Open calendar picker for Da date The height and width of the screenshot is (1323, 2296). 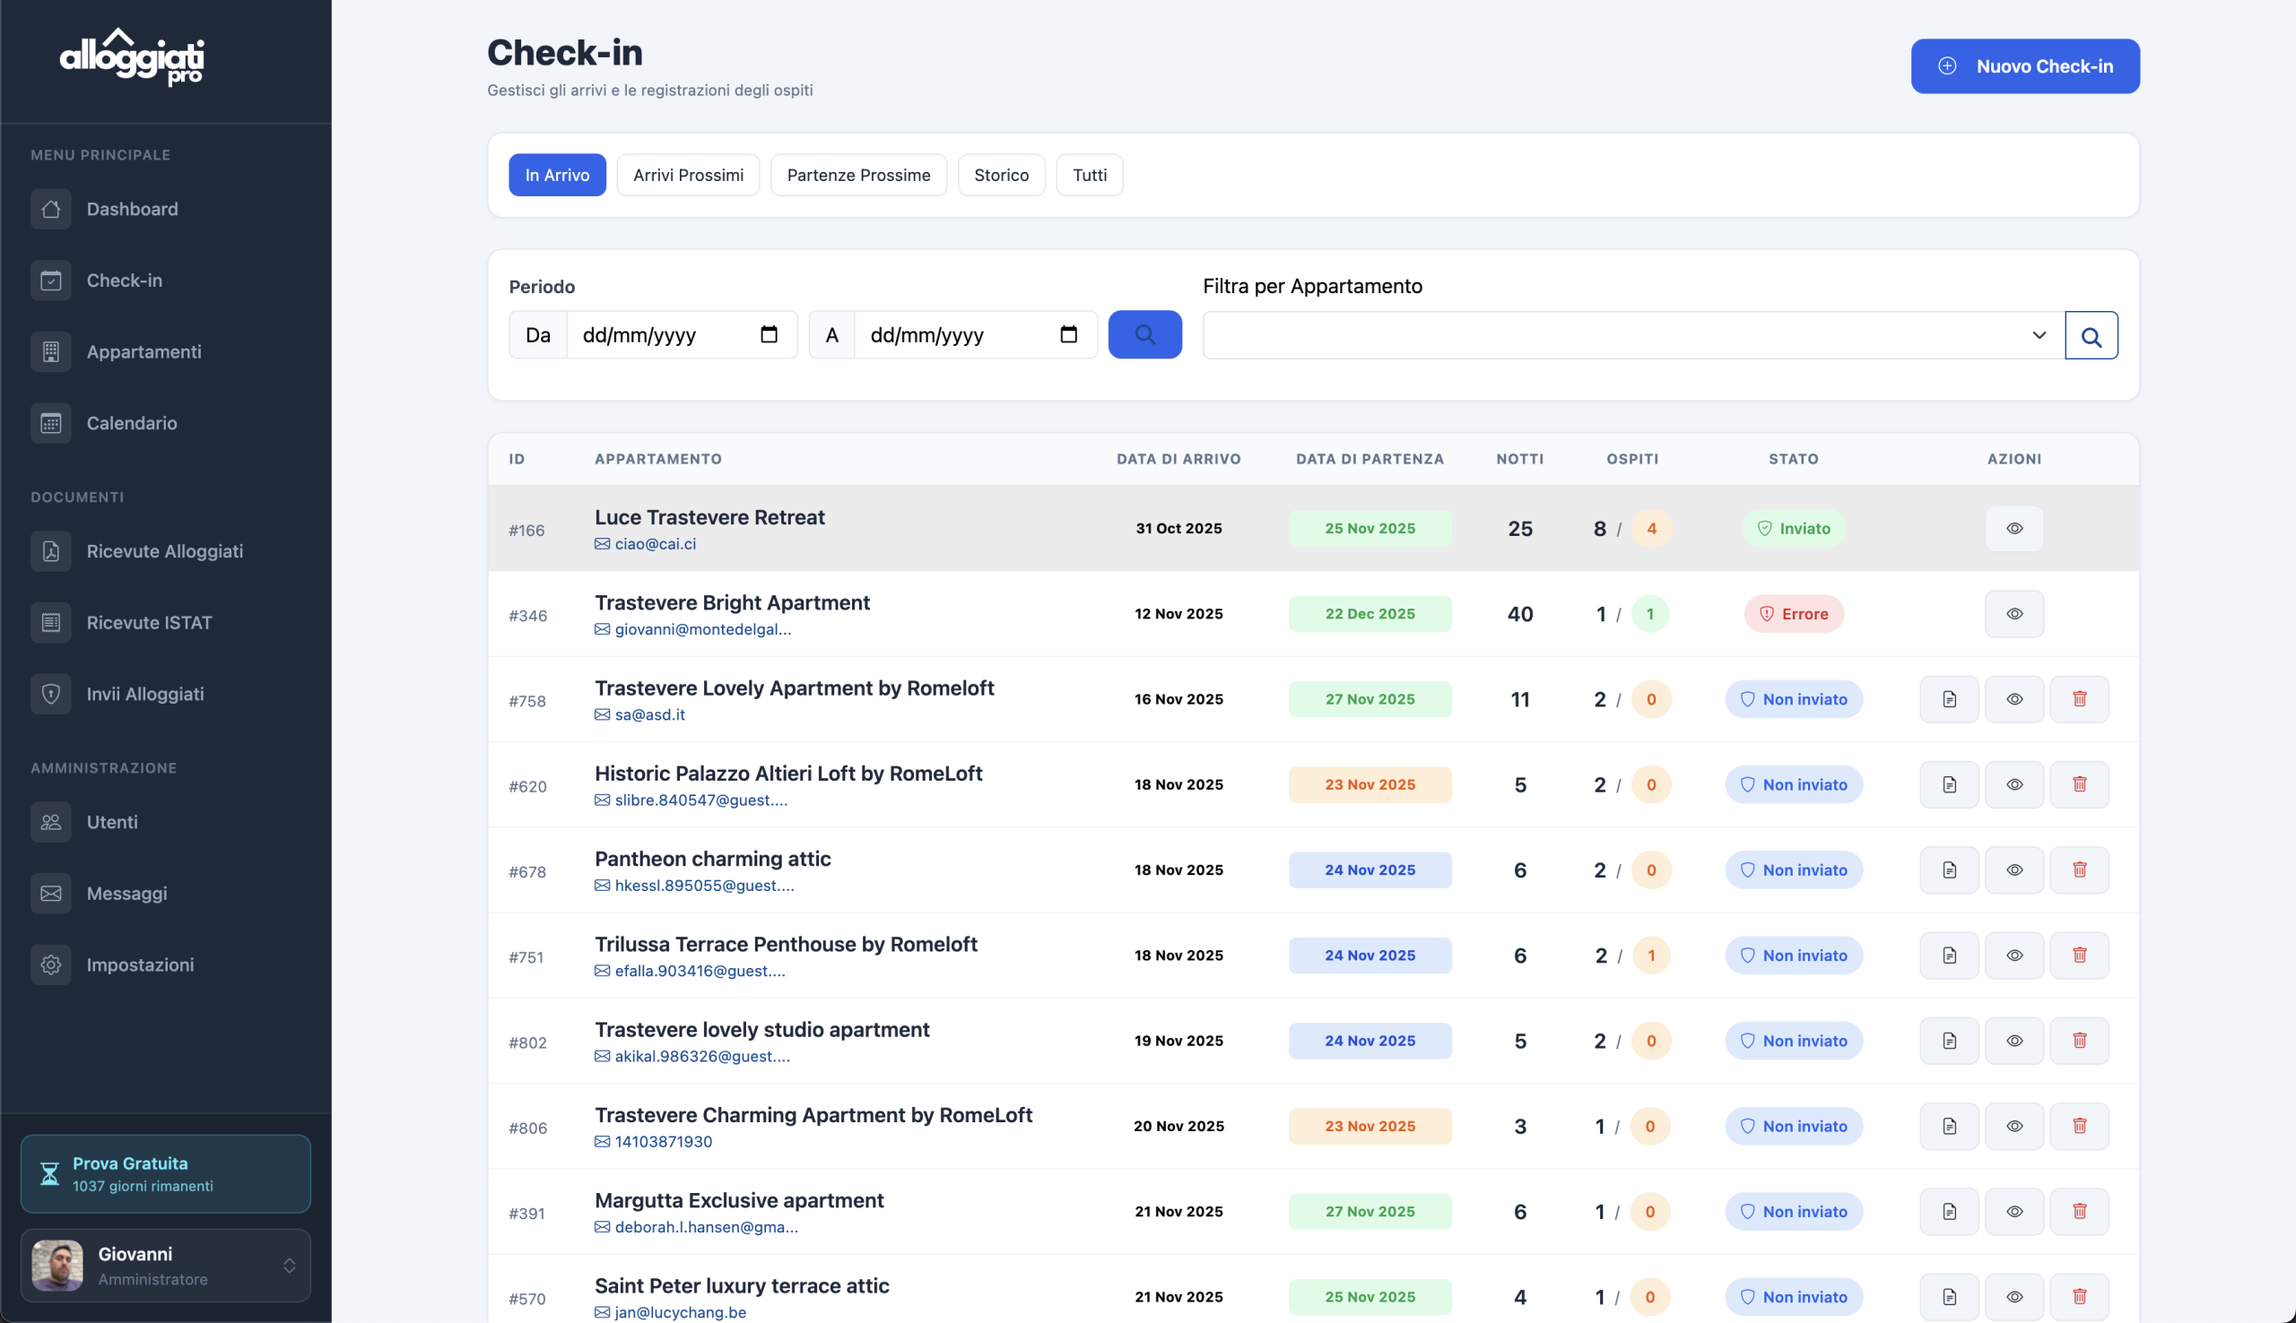pyautogui.click(x=769, y=334)
